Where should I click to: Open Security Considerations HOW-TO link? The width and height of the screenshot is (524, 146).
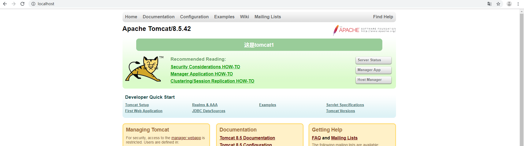click(x=205, y=67)
